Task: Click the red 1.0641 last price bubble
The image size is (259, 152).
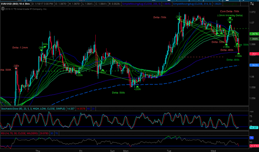Action: pyautogui.click(x=254, y=54)
